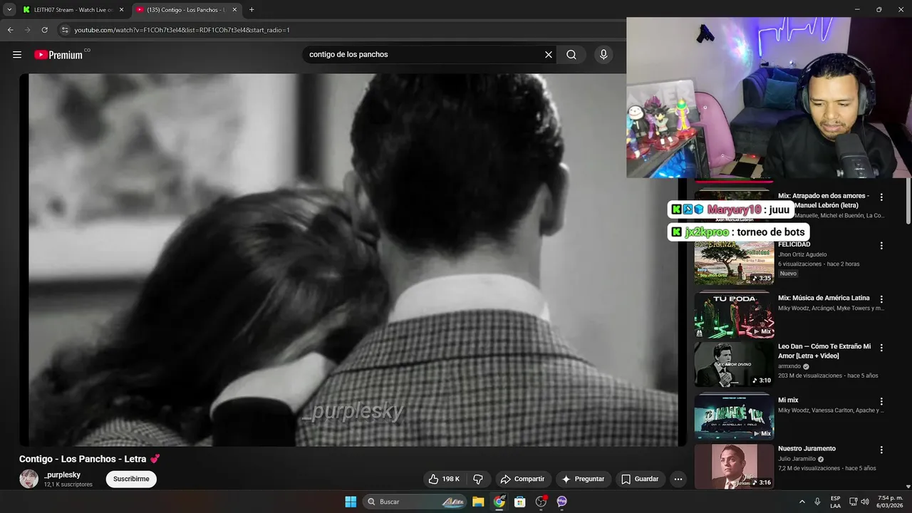Click 'armxndo' channel name
Image resolution: width=912 pixels, height=513 pixels.
(x=789, y=366)
